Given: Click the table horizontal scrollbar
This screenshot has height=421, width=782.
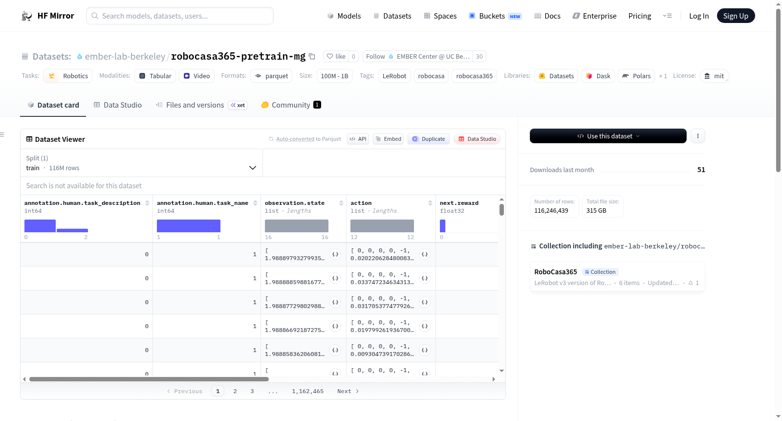Looking at the screenshot, I should coord(149,379).
